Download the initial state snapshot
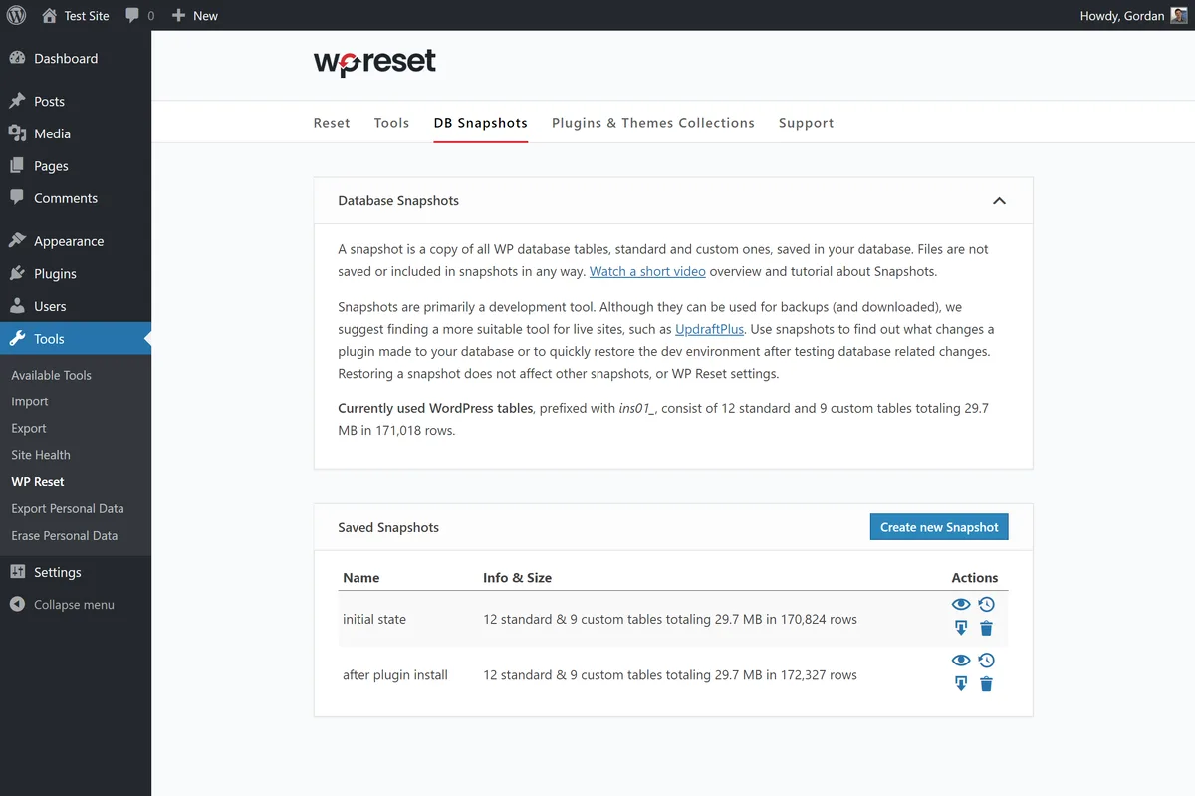 tap(961, 628)
